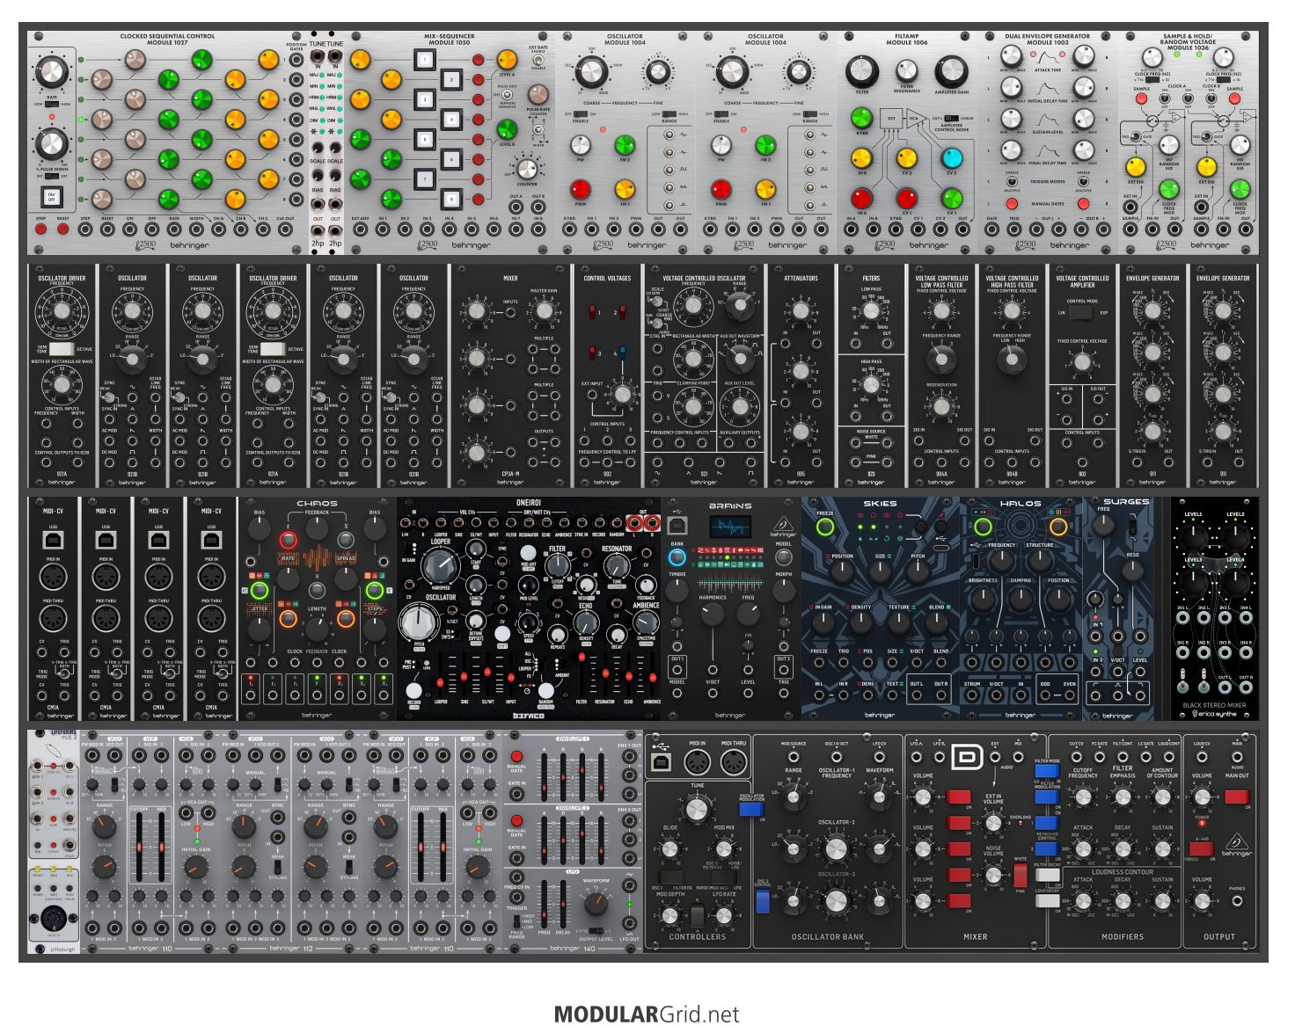
Task: Click the Fixed Control Voltage knob on 902 VCA
Action: point(1082,362)
